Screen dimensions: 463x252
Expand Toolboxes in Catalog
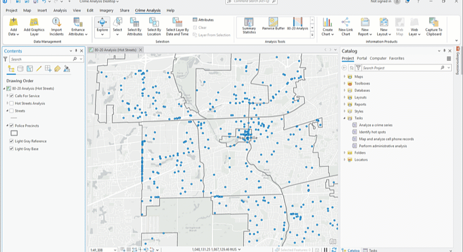coord(344,83)
